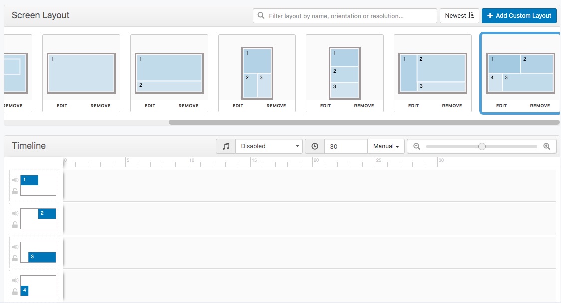Open the Newest sort order button
This screenshot has width=561, height=303.
tap(459, 16)
